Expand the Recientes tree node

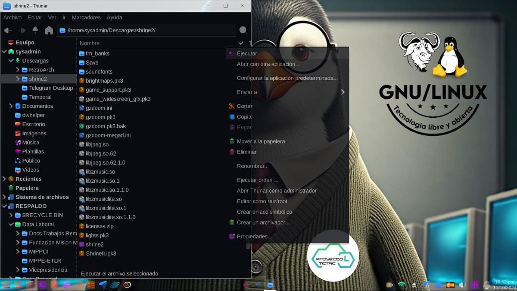point(4,179)
